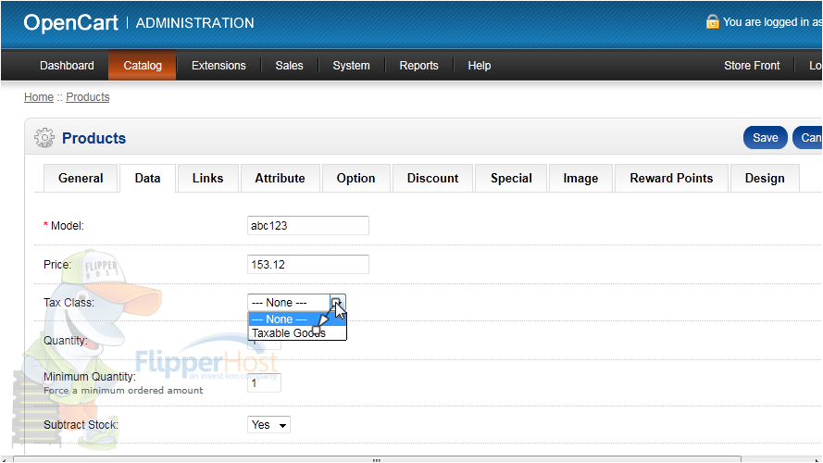This screenshot has width=823, height=463.
Task: Open the Reports menu
Action: click(x=418, y=66)
